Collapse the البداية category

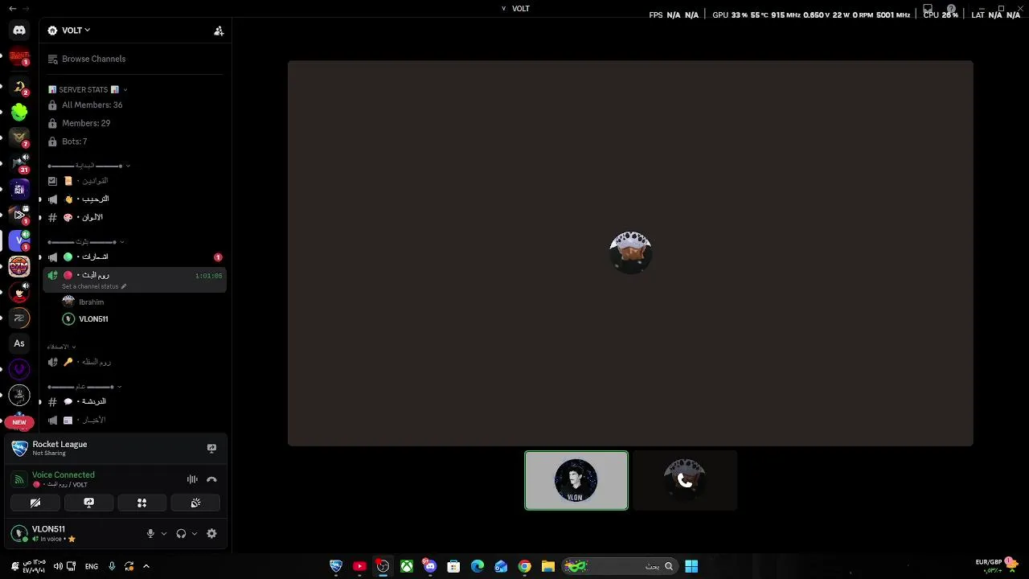[88, 166]
